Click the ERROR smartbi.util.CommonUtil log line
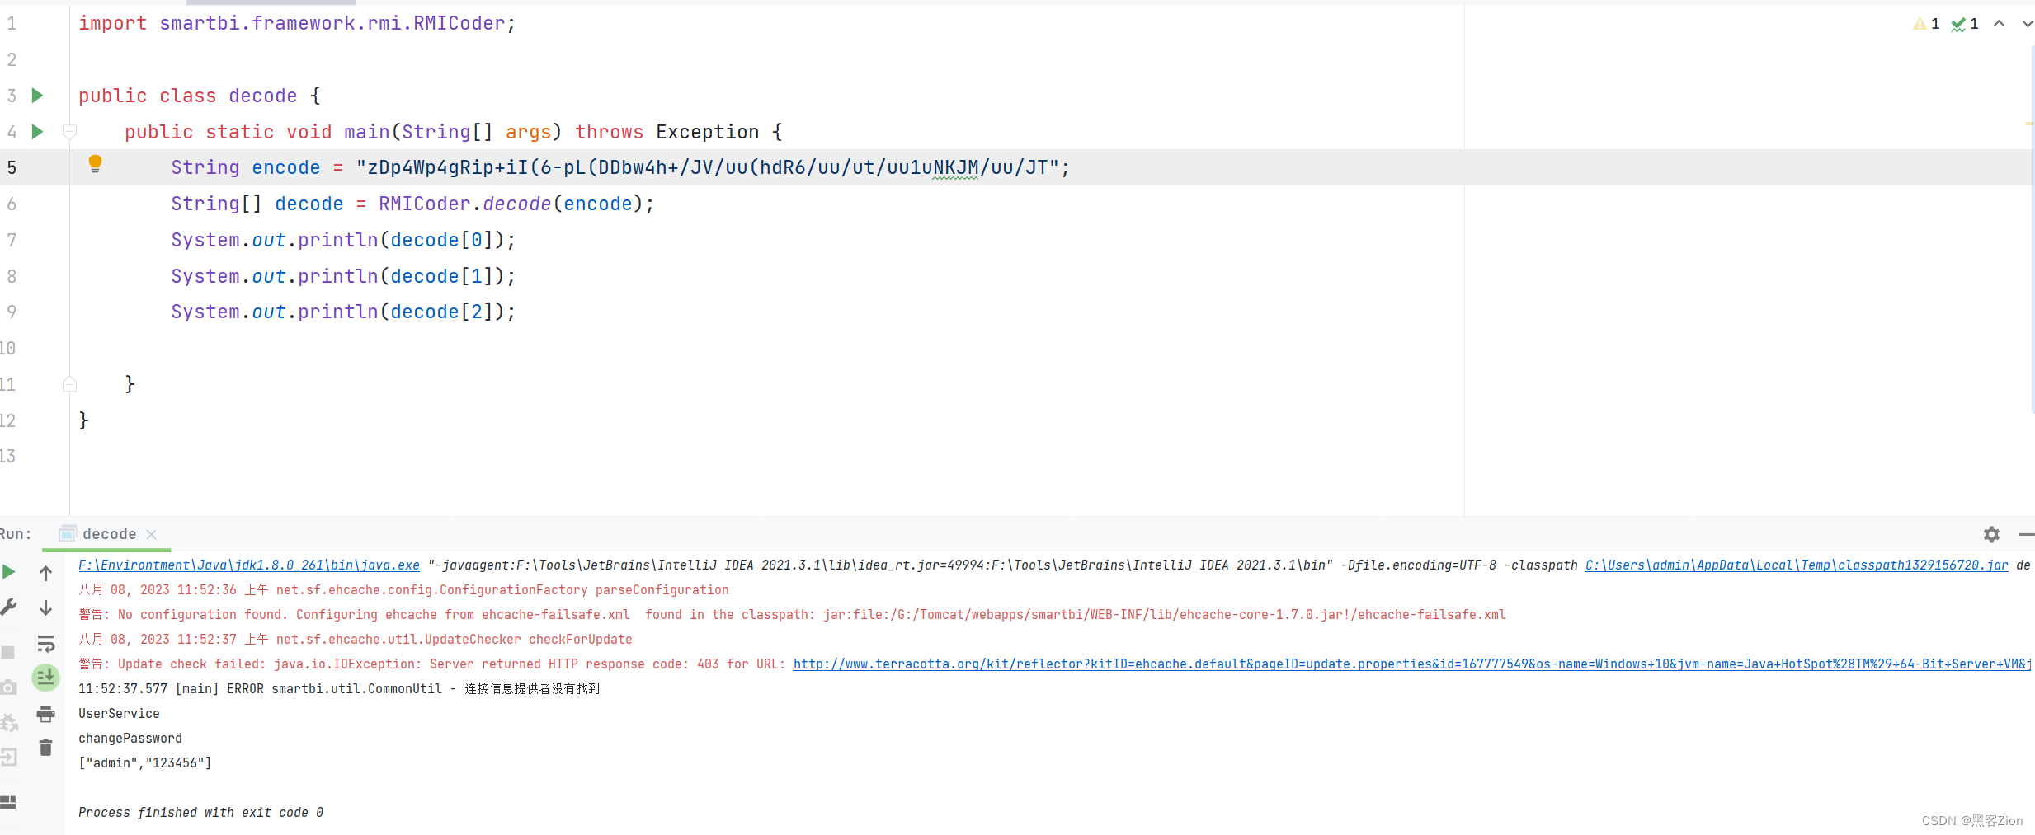Screen dimensions: 2035x835 click(x=339, y=689)
